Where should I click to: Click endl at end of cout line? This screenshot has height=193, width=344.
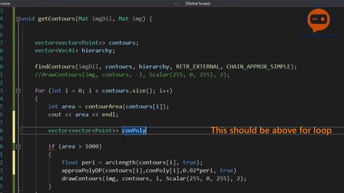109,114
